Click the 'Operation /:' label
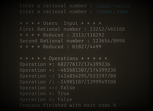This screenshot has height=111, width=153. tap(37, 82)
